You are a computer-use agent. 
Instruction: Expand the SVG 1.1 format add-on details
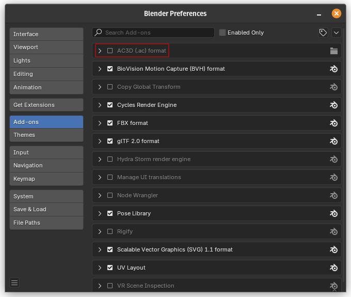(100, 250)
